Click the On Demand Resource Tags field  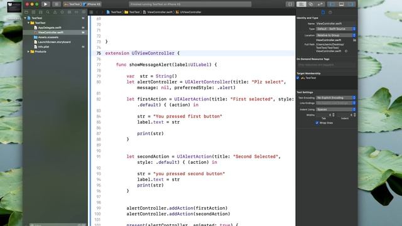(x=327, y=65)
